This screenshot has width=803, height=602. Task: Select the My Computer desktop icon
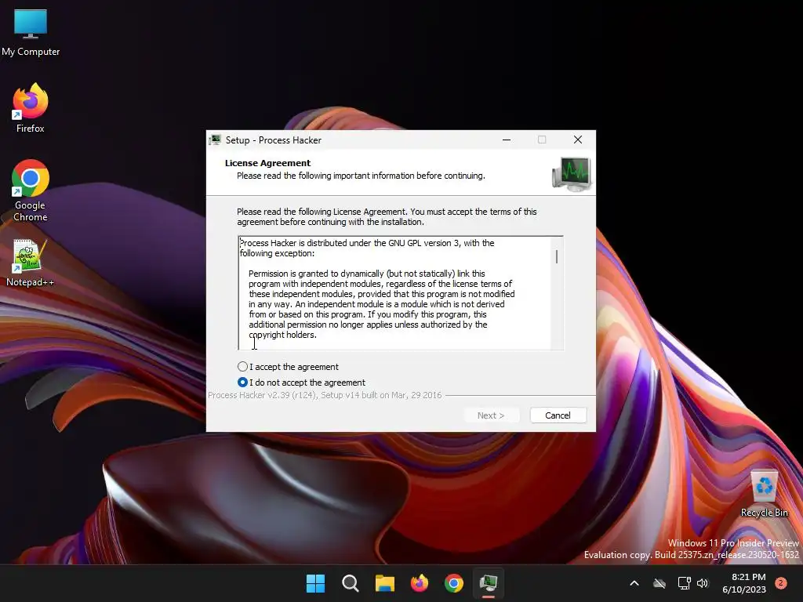tap(31, 33)
